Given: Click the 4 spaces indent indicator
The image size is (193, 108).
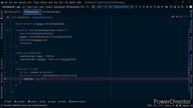Looking at the screenshot, I should (x=168, y=105).
